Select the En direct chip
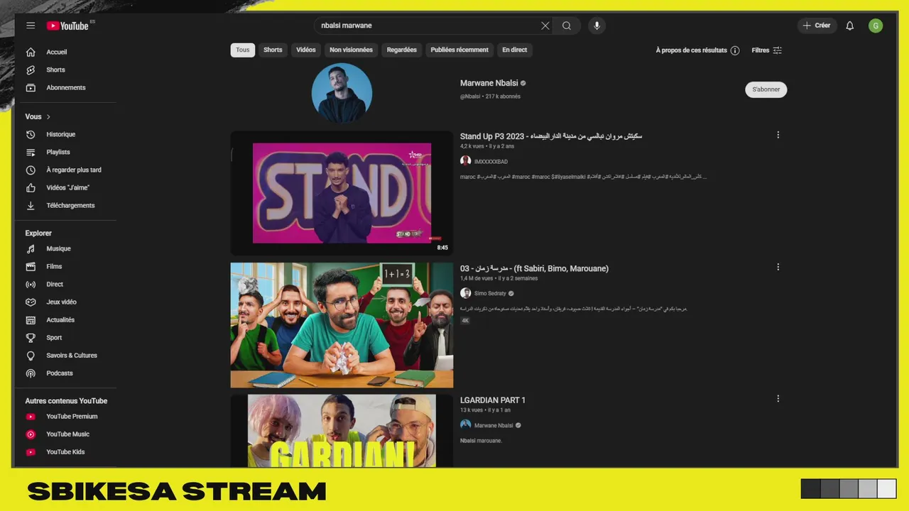 515,50
